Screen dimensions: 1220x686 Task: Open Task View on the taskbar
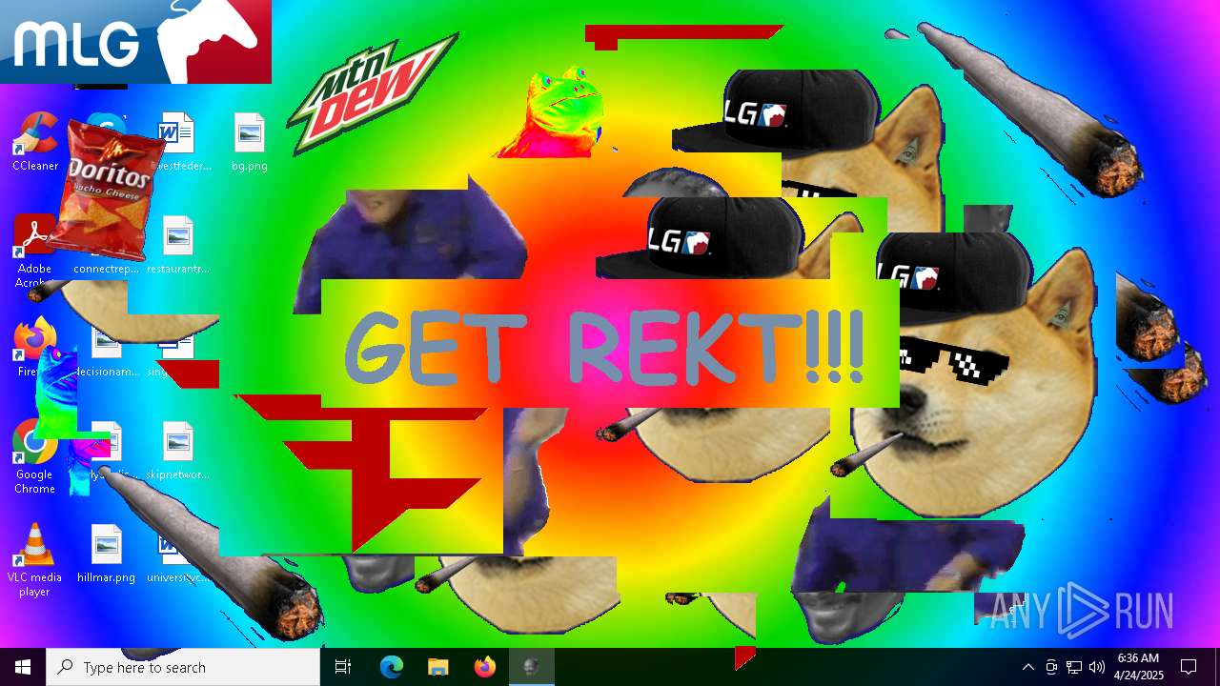(x=343, y=667)
